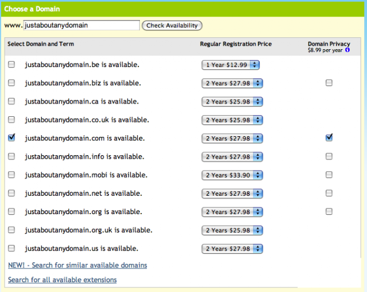Check the justaboutanydomain.us domain checkbox
The height and width of the screenshot is (292, 367).
(11, 248)
